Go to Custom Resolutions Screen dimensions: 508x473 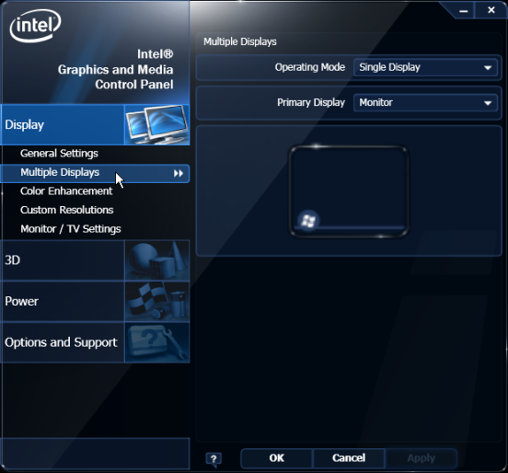67,210
